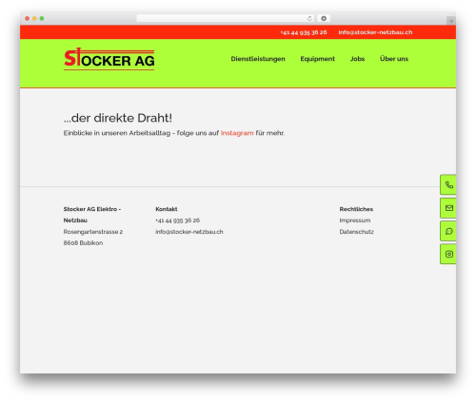
Task: Click the floating phone call icon
Action: tap(448, 184)
